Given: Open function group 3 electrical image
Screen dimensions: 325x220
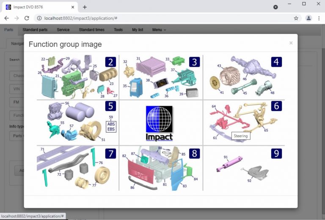Looking at the screenshot, I should pyautogui.click(x=160, y=76).
